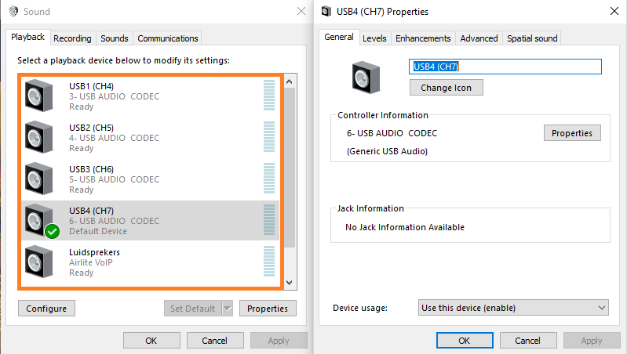Click the Luidsprekers Airlite VoIP speaker icon
The image size is (627, 354).
pos(39,262)
